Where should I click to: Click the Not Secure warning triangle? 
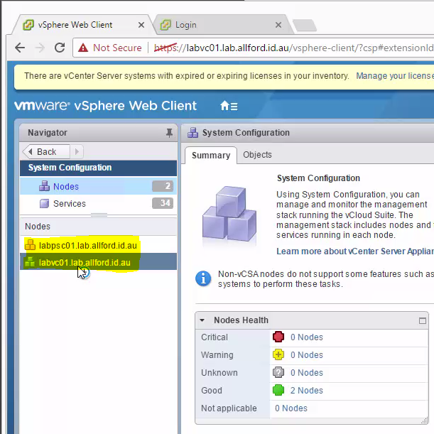(x=83, y=48)
